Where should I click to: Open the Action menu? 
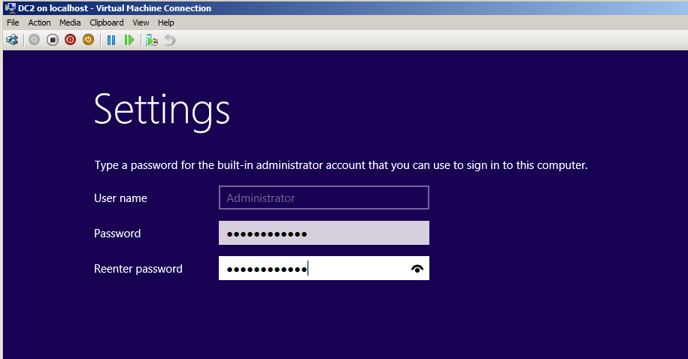point(39,23)
